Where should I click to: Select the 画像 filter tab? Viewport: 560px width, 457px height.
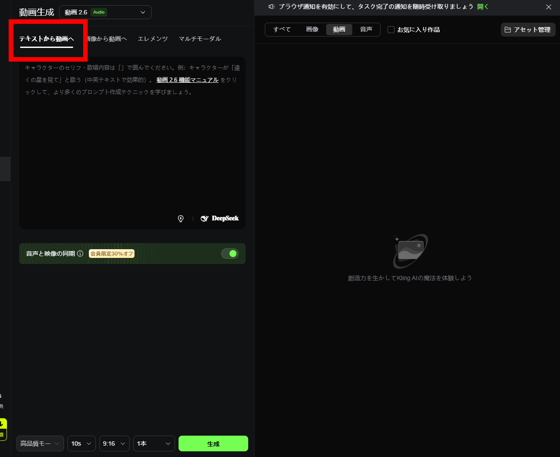312,30
